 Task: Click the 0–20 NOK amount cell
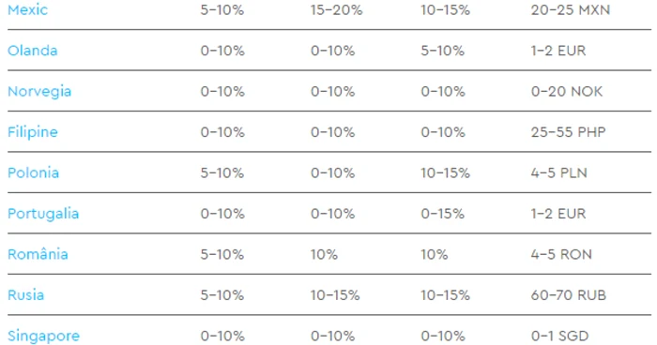point(567,91)
